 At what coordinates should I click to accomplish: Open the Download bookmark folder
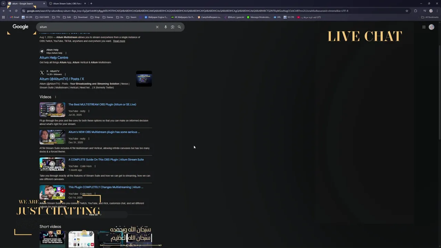[81, 17]
